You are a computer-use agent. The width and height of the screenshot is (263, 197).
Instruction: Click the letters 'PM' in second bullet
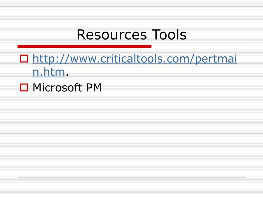tap(94, 87)
